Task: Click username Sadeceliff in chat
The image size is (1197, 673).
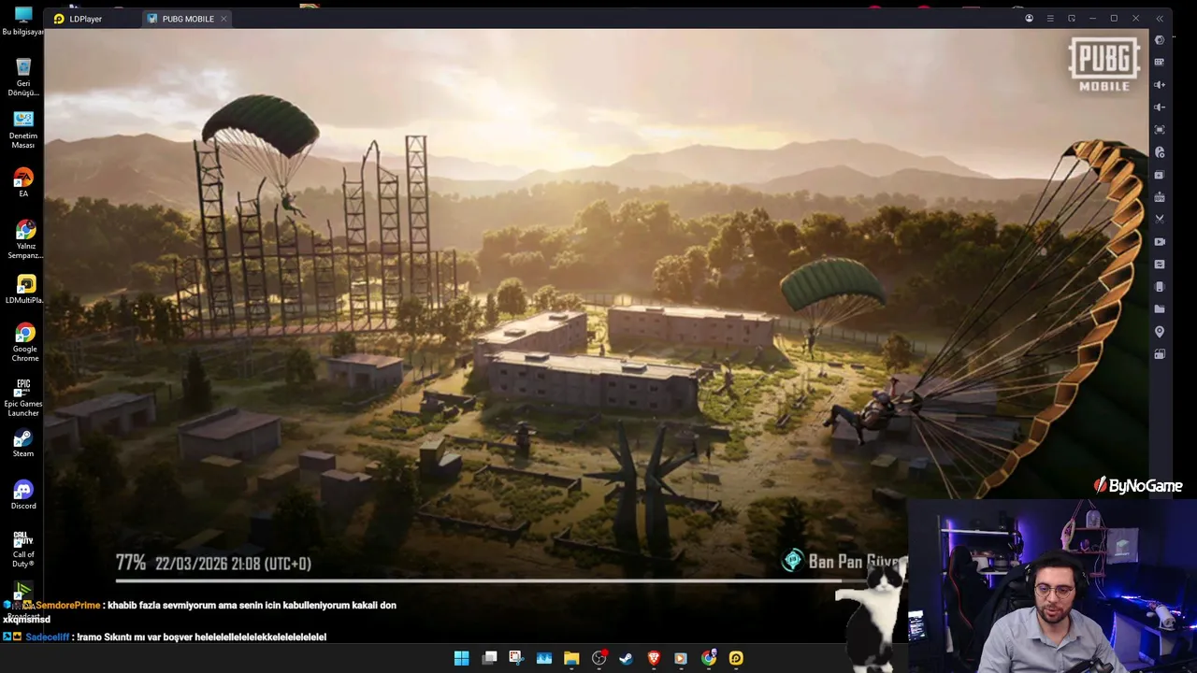Action: point(48,637)
